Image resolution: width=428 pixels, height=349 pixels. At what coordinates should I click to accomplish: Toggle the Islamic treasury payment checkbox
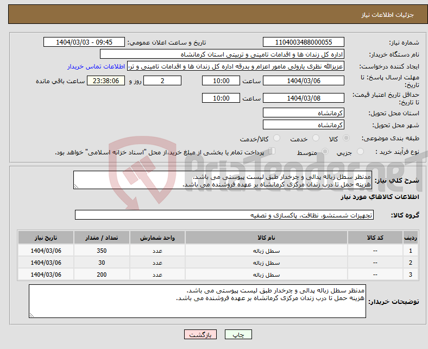point(272,151)
